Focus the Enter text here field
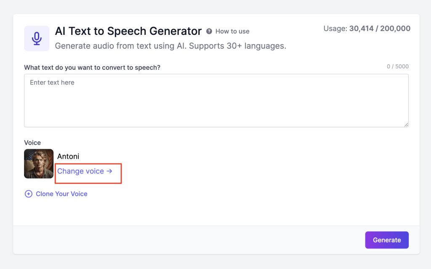The width and height of the screenshot is (431, 269). click(x=216, y=100)
